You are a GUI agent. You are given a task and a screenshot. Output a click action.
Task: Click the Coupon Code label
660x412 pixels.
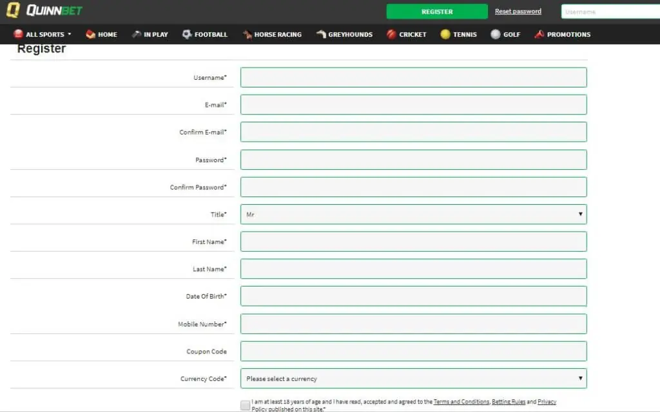tap(206, 351)
